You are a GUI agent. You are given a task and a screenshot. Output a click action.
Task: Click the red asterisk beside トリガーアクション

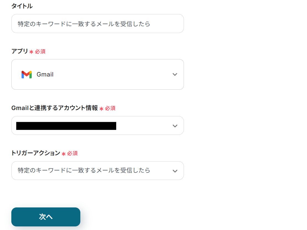[63, 154]
